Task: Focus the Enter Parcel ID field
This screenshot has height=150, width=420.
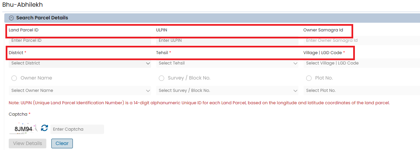Action: pos(80,40)
